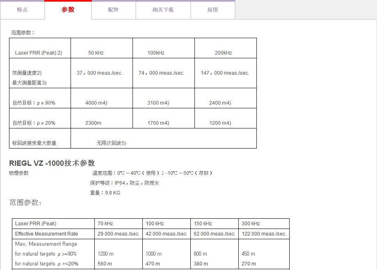Click the 无限次回波5) cell
This screenshot has height=270, width=377.
point(111,143)
